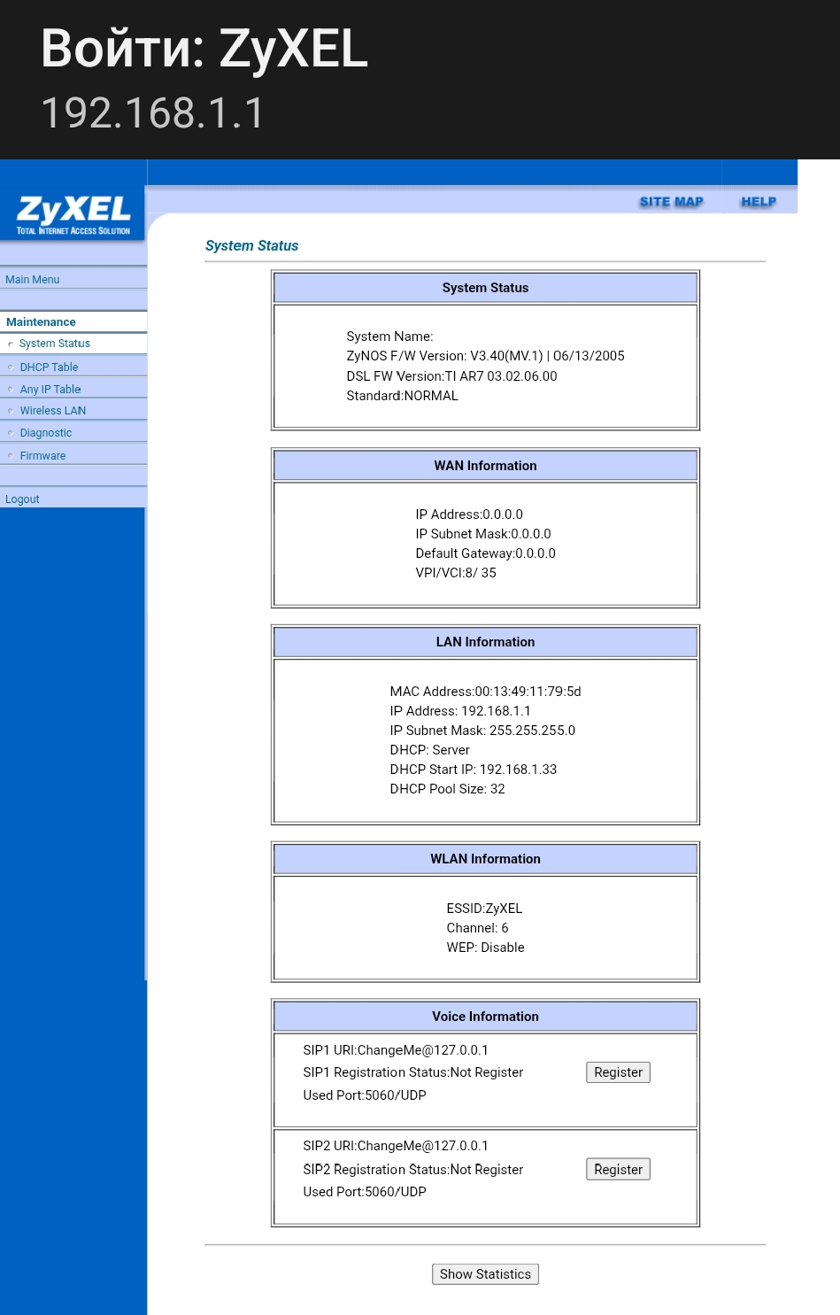Click the 192.168.1.1 address in page header
The width and height of the screenshot is (840, 1315).
pos(153,113)
